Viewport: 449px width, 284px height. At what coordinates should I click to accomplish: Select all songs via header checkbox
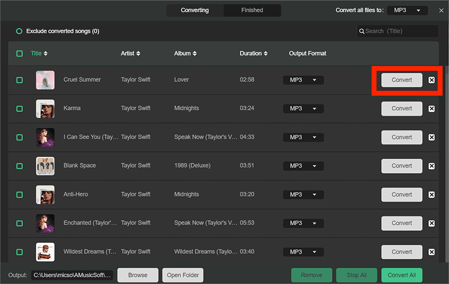coord(20,53)
